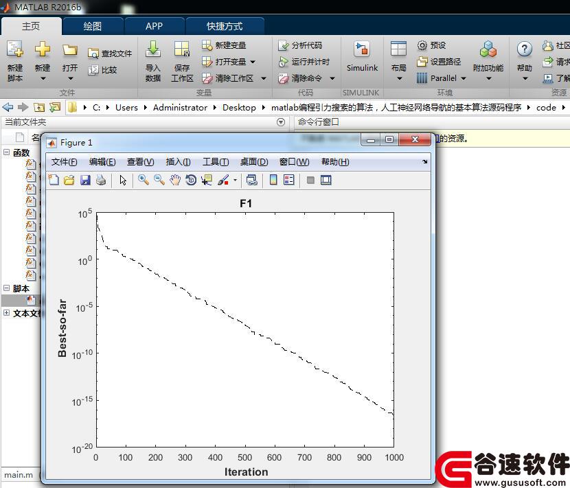Import data with 导入数据
Image resolution: width=570 pixels, height=488 pixels.
point(153,61)
